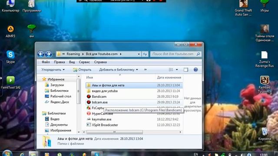Viewport: 278px width, 156px height.
Task: Click the PaintTool SAI desktop icon
Action: pyautogui.click(x=10, y=82)
